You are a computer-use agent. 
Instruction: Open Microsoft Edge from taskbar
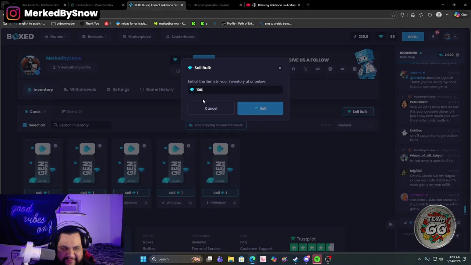(252, 259)
